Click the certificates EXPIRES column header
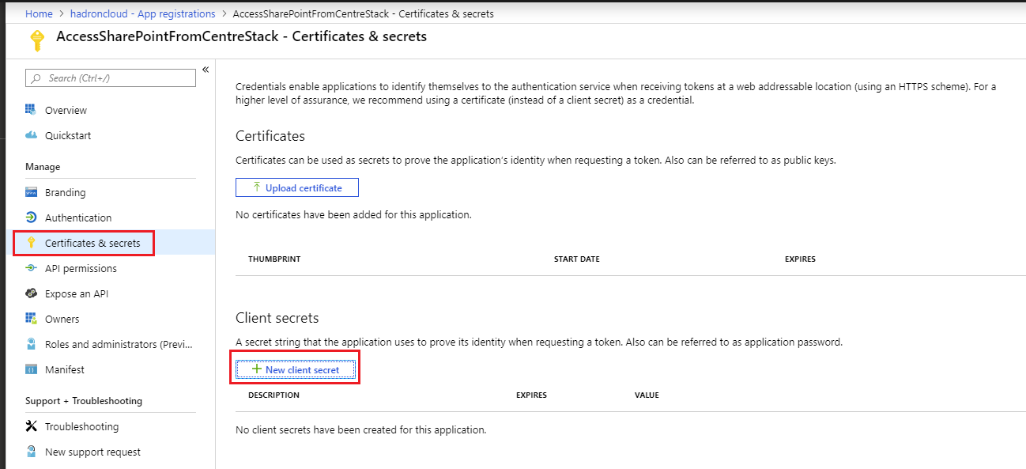This screenshot has width=1026, height=469. click(x=800, y=259)
